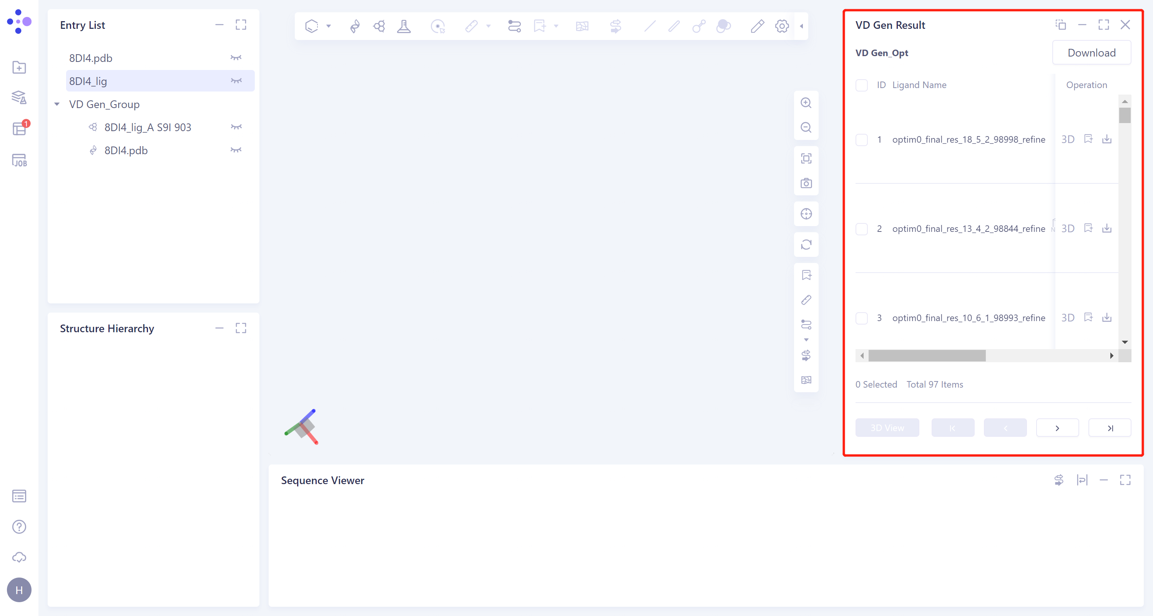Collapse the VD Gen_Group tree node
The image size is (1153, 616).
(x=57, y=104)
